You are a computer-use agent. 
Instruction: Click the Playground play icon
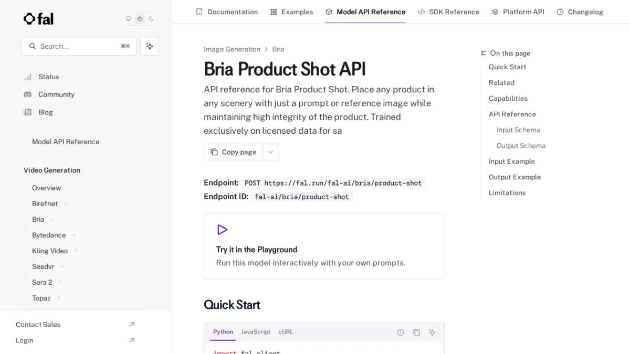click(222, 230)
